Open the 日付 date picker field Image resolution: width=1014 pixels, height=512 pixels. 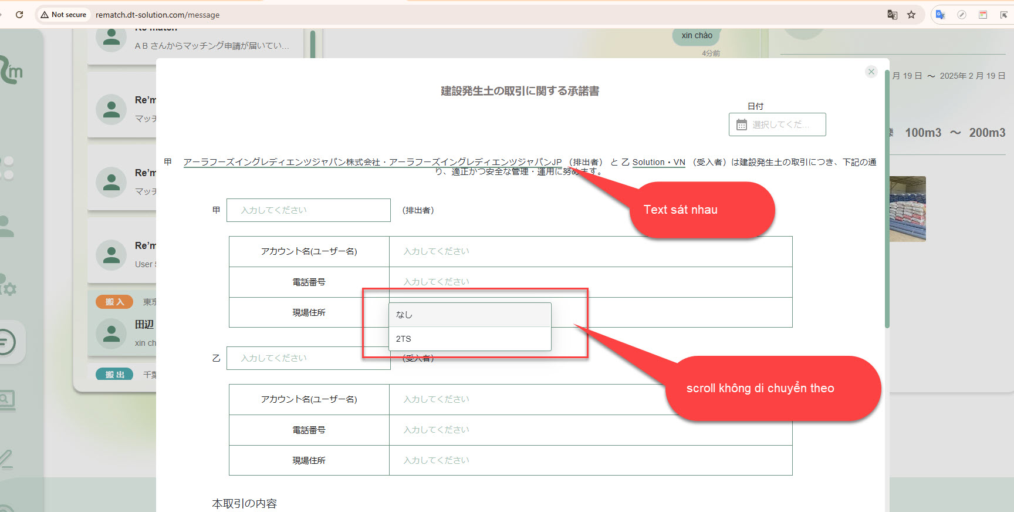[777, 124]
